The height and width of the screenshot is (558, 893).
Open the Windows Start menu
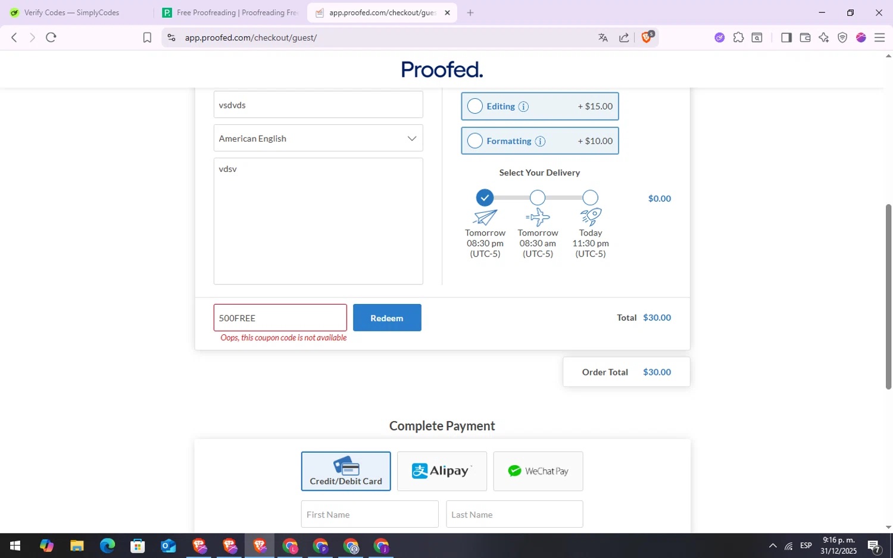point(15,546)
